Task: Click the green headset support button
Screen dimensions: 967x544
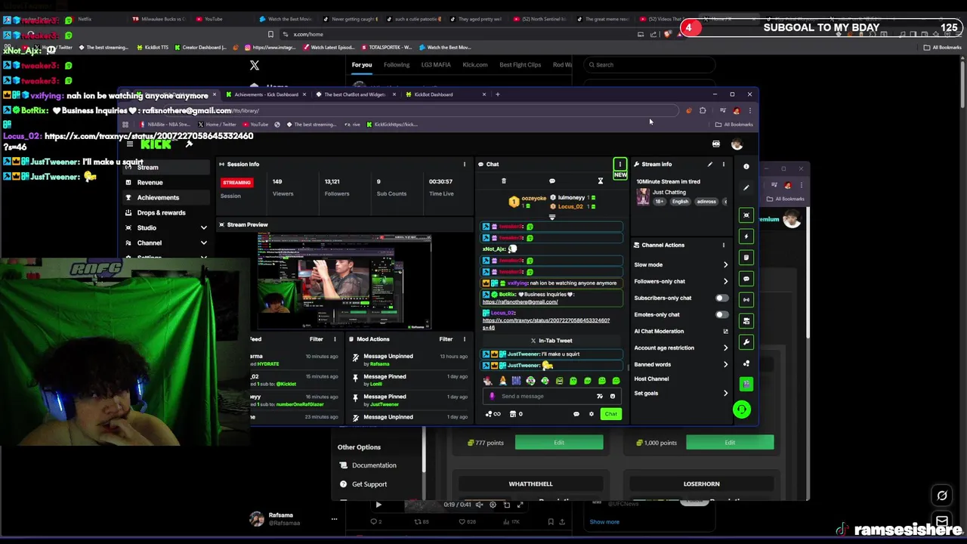Action: [x=742, y=410]
